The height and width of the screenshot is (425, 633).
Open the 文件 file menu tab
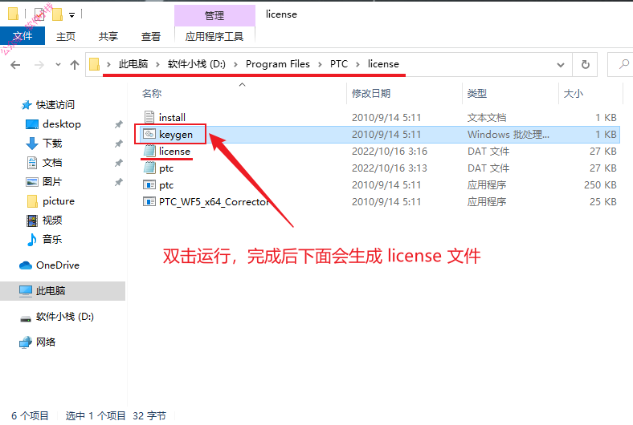pos(22,36)
